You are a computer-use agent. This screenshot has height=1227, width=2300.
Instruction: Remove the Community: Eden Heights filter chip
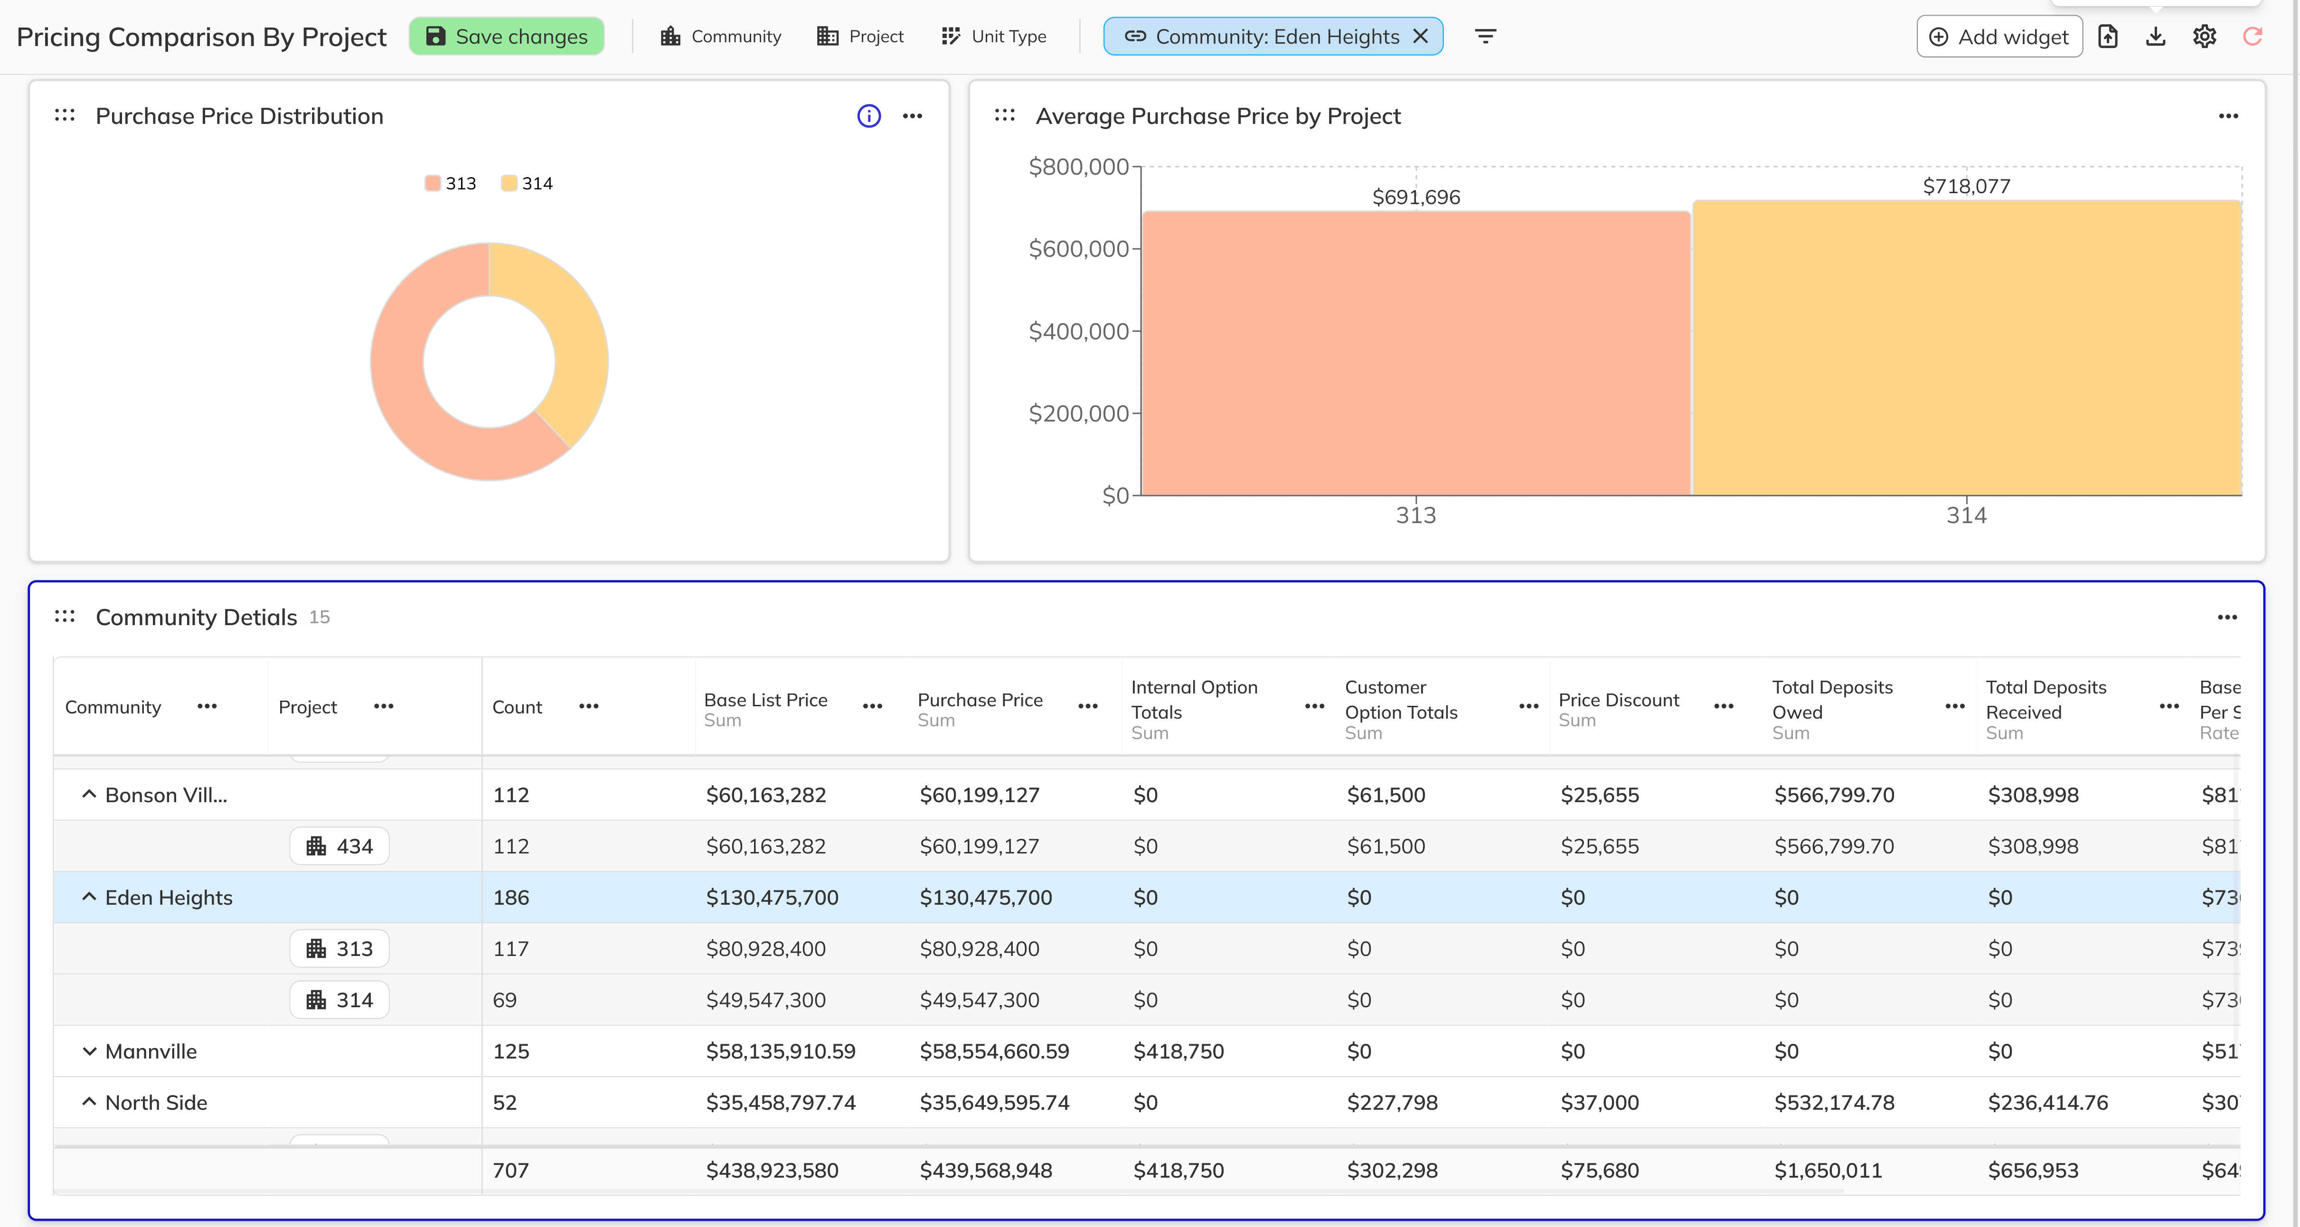pyautogui.click(x=1420, y=37)
